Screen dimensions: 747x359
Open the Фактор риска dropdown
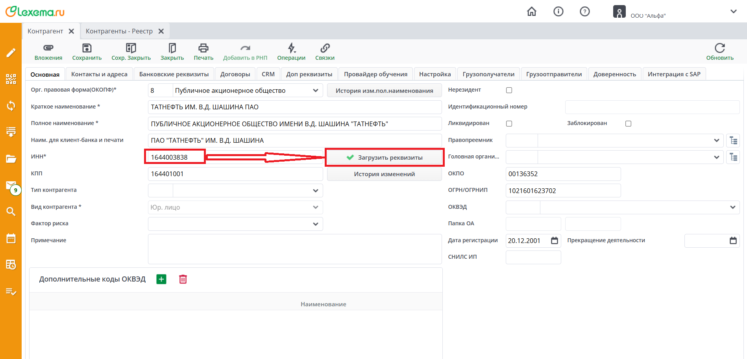click(315, 224)
